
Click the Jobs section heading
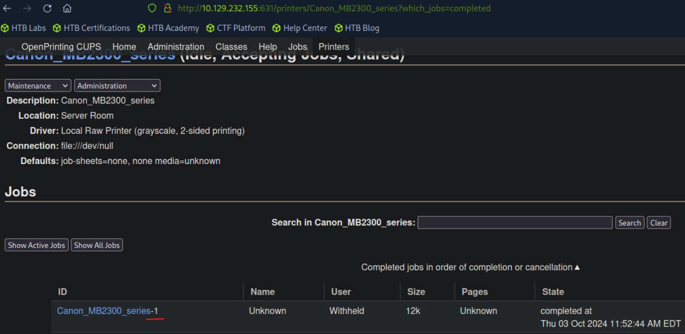(20, 192)
